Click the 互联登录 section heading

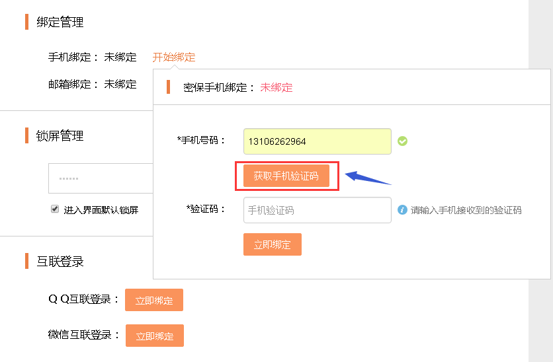(60, 262)
